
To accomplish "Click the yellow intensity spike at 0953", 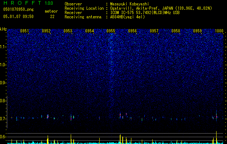I will (x=71, y=139).
